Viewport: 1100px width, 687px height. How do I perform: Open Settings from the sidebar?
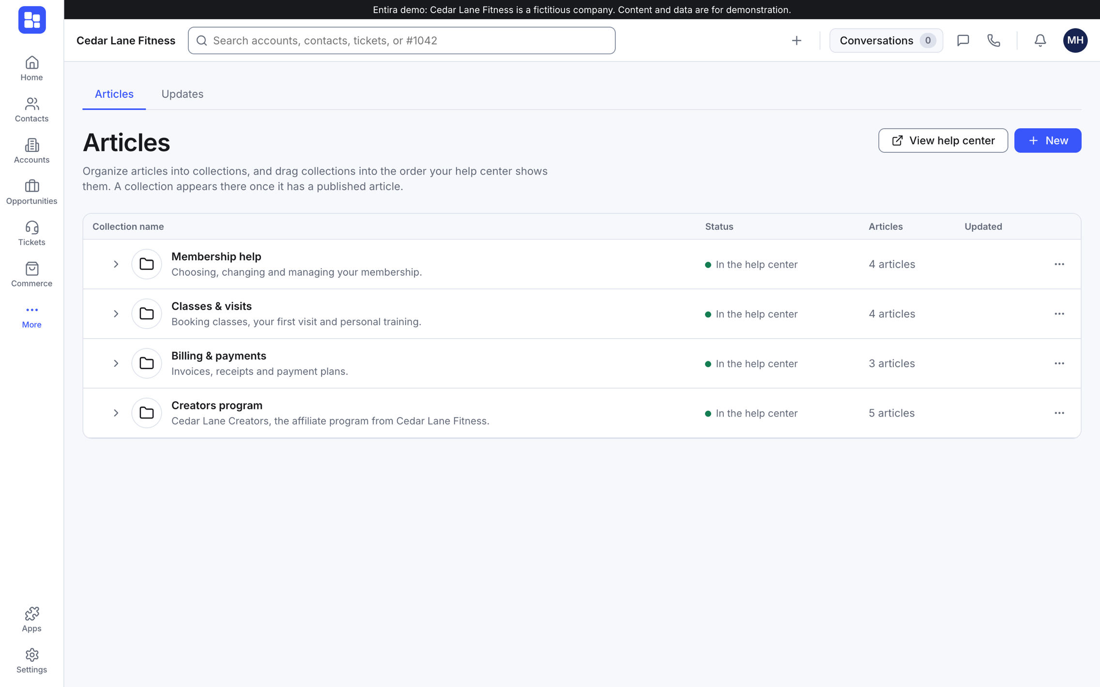pos(31,661)
